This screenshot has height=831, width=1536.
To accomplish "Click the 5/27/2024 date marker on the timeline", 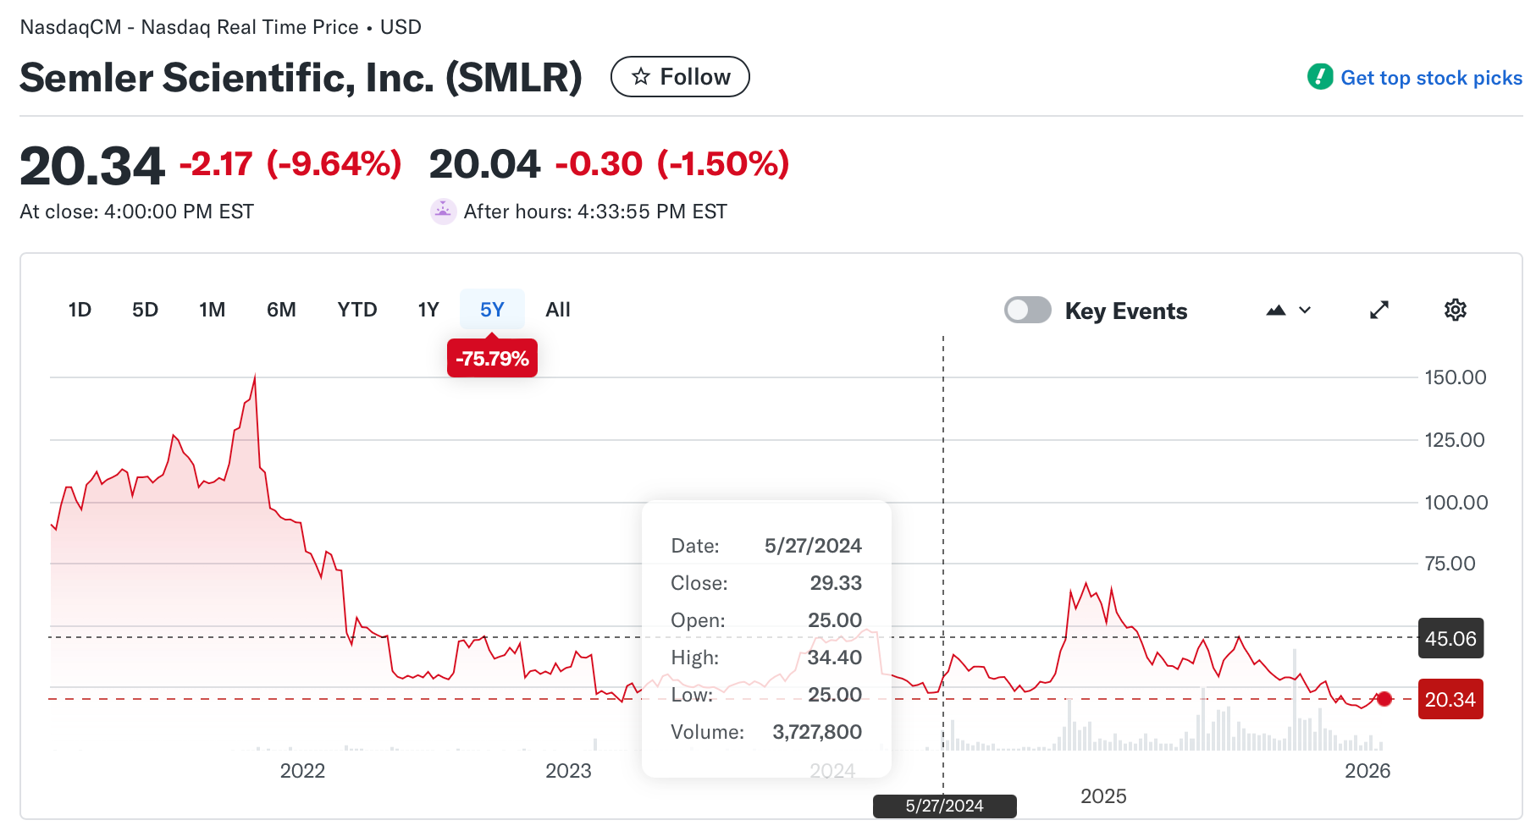I will [944, 806].
